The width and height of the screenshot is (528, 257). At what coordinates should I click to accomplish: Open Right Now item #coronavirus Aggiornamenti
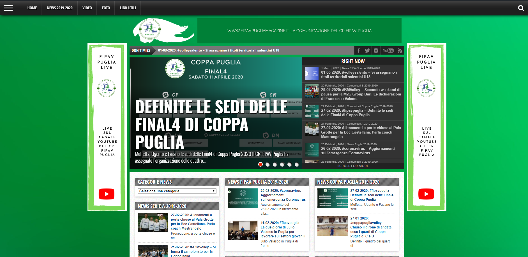[358, 151]
